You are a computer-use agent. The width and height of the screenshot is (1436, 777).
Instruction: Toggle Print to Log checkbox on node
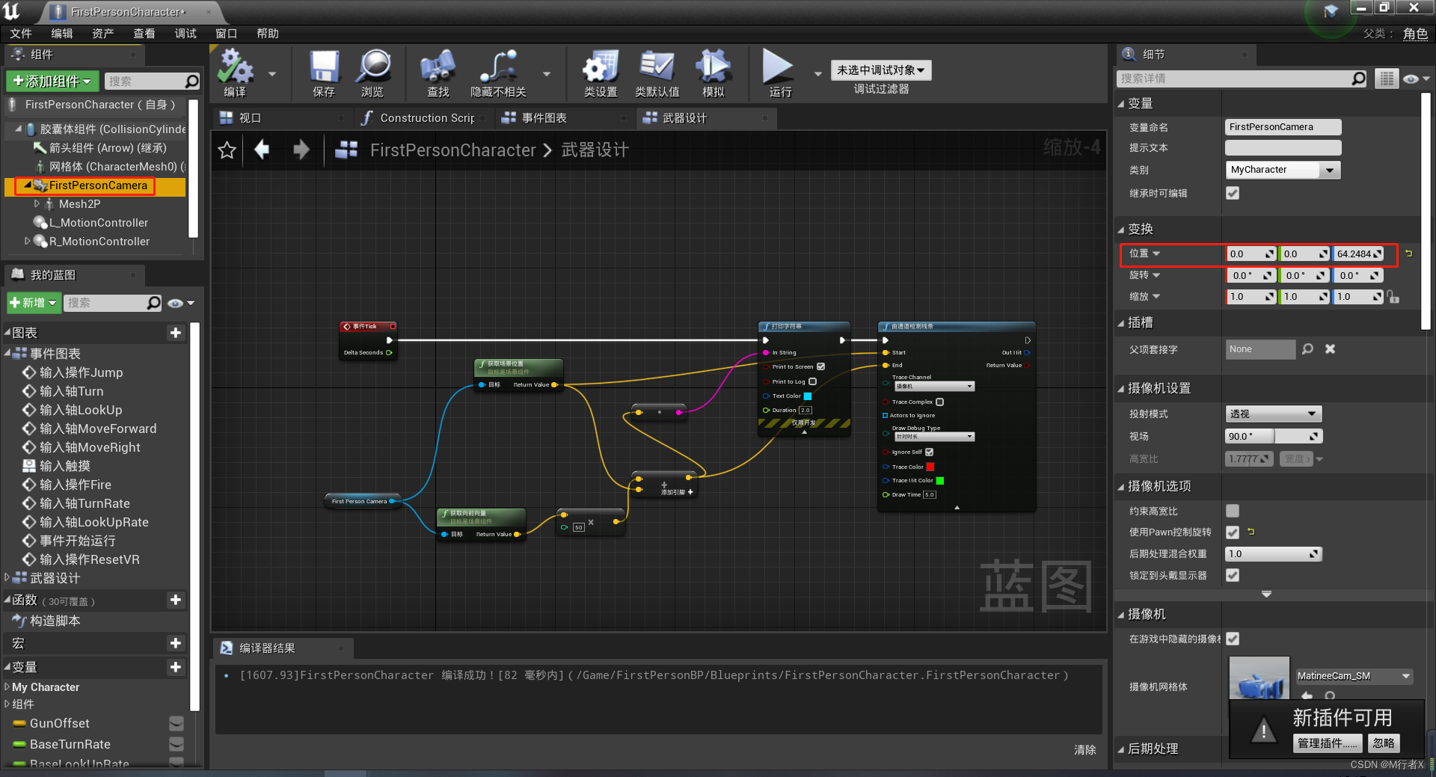pyautogui.click(x=812, y=381)
